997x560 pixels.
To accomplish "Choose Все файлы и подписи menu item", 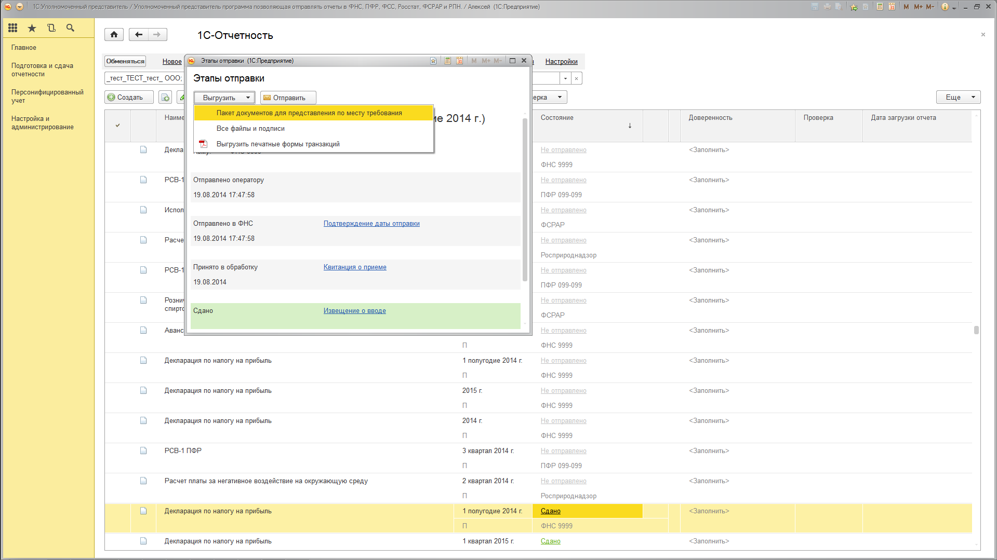I will 313,128.
